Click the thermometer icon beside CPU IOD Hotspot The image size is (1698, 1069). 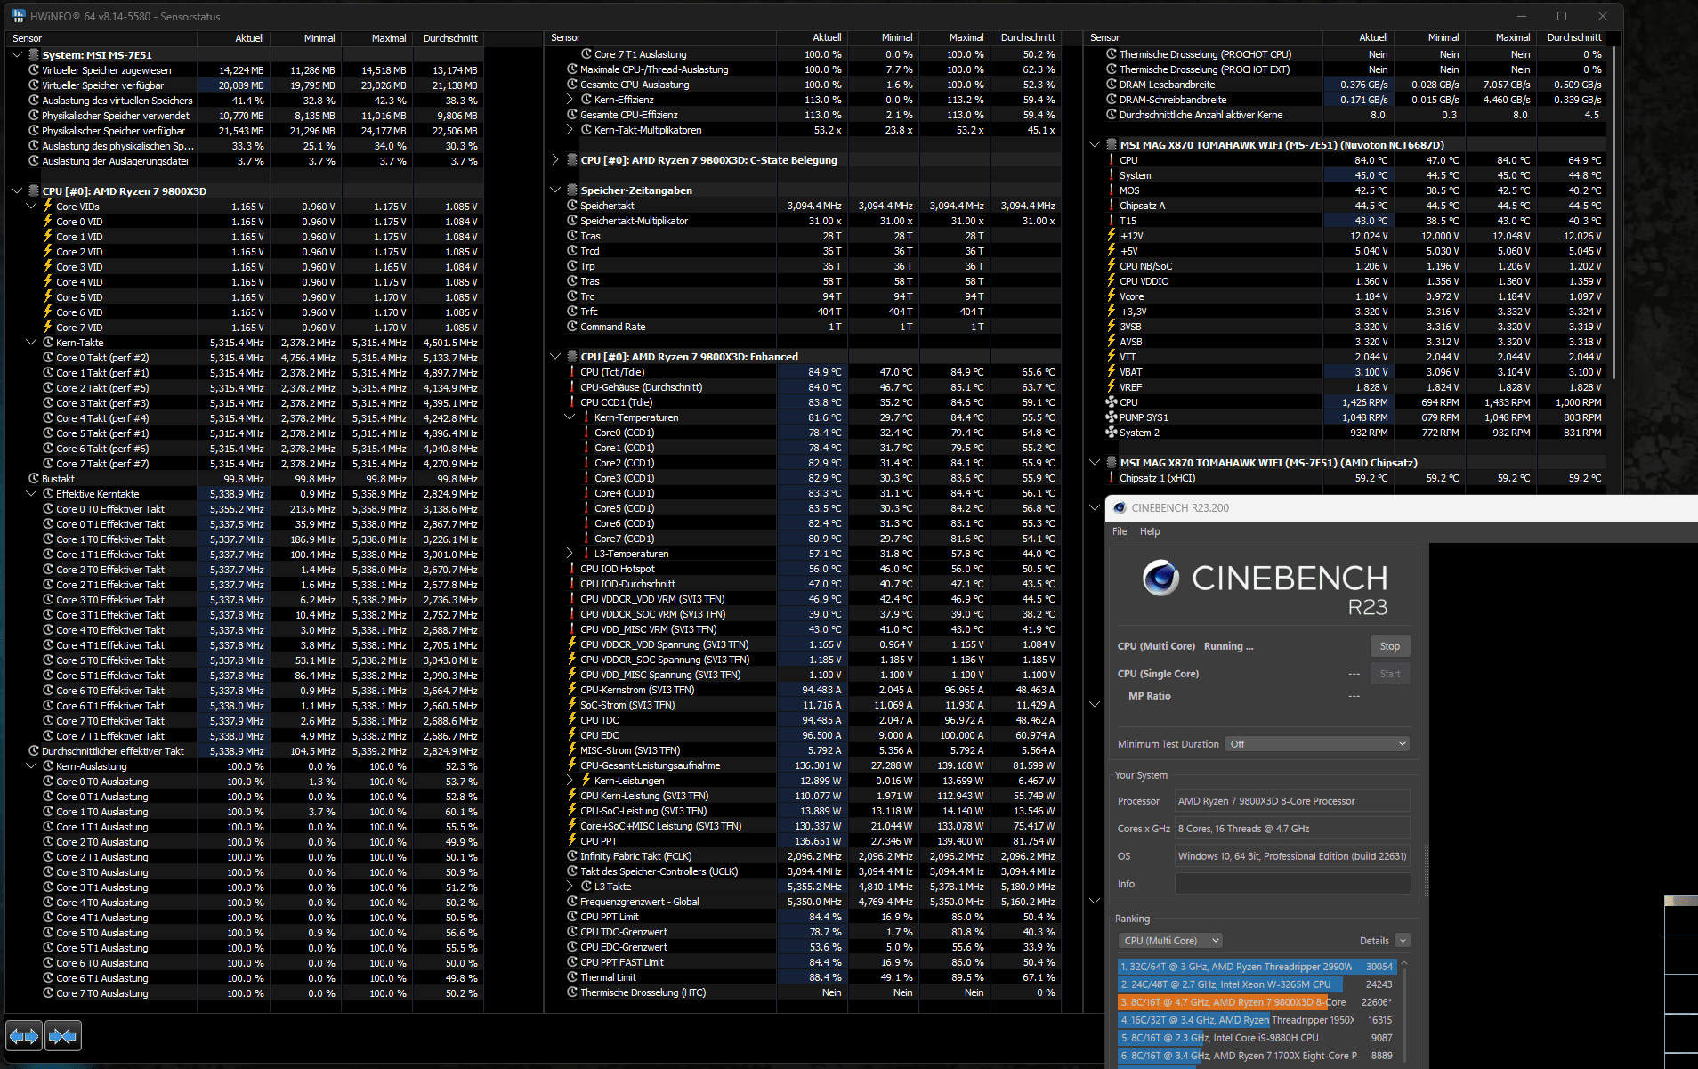[x=572, y=569]
